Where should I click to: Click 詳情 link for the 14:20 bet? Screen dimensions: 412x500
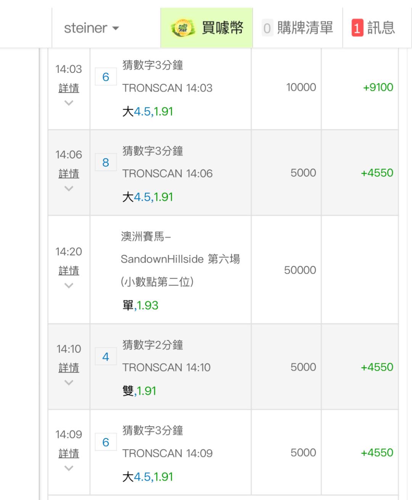69,271
